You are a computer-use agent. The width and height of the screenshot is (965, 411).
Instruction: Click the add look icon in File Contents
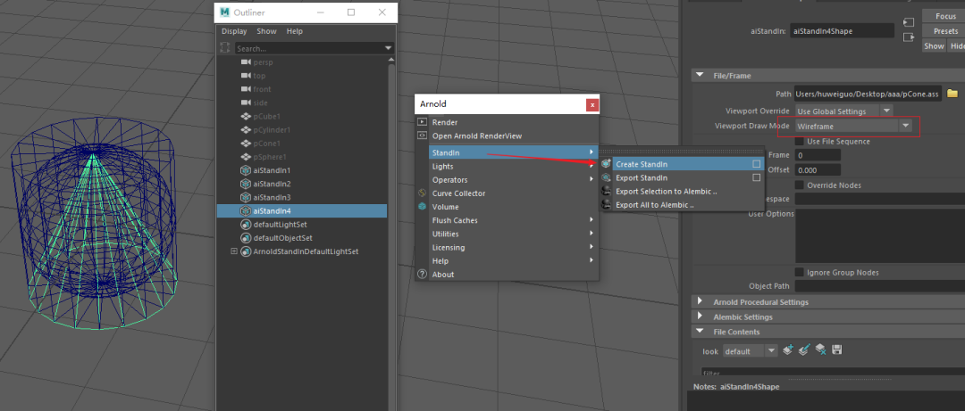pos(788,349)
